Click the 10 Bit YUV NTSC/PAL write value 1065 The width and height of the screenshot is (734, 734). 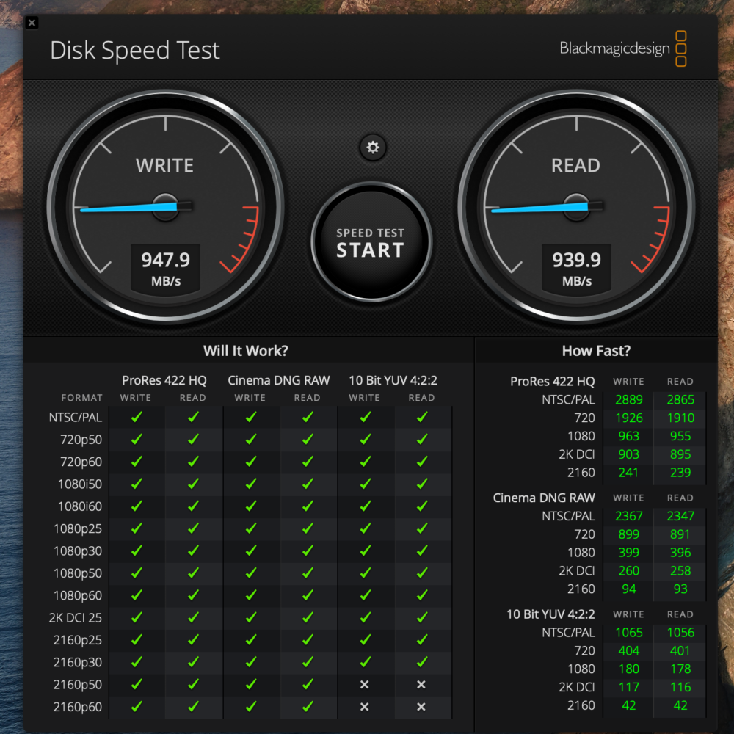(629, 633)
